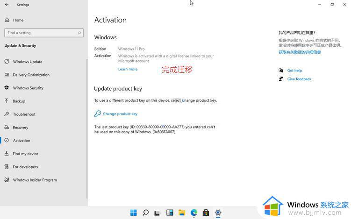Open Find my device settings
The width and height of the screenshot is (351, 219).
pos(25,154)
